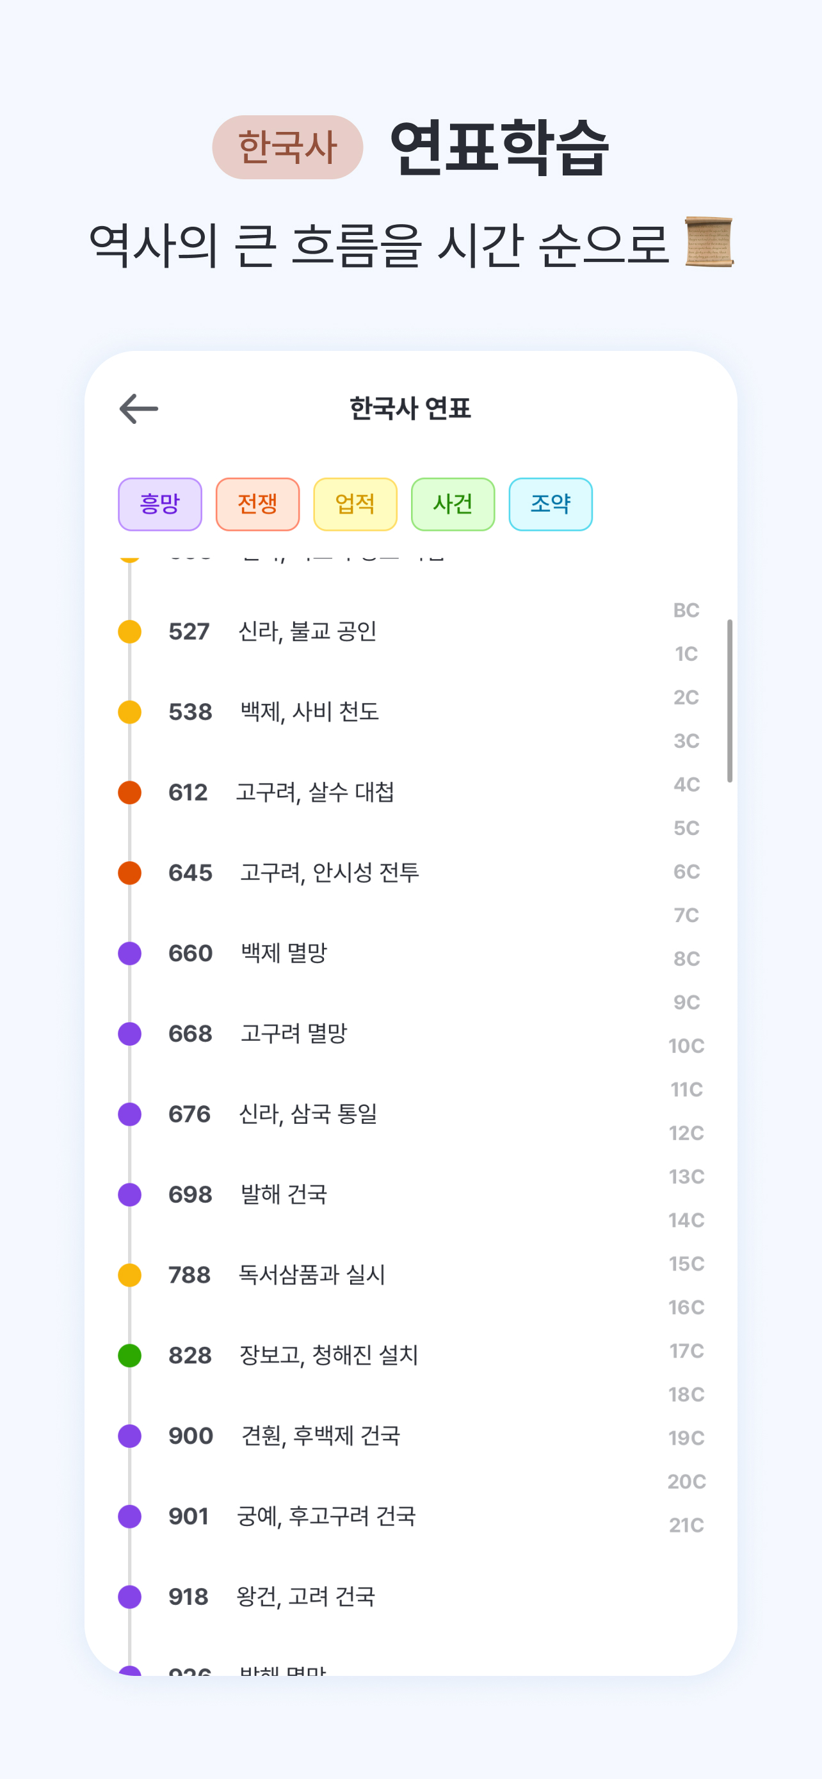Viewport: 822px width, 1779px height.
Task: Toggle the 흥망 category filter
Action: pos(160,504)
